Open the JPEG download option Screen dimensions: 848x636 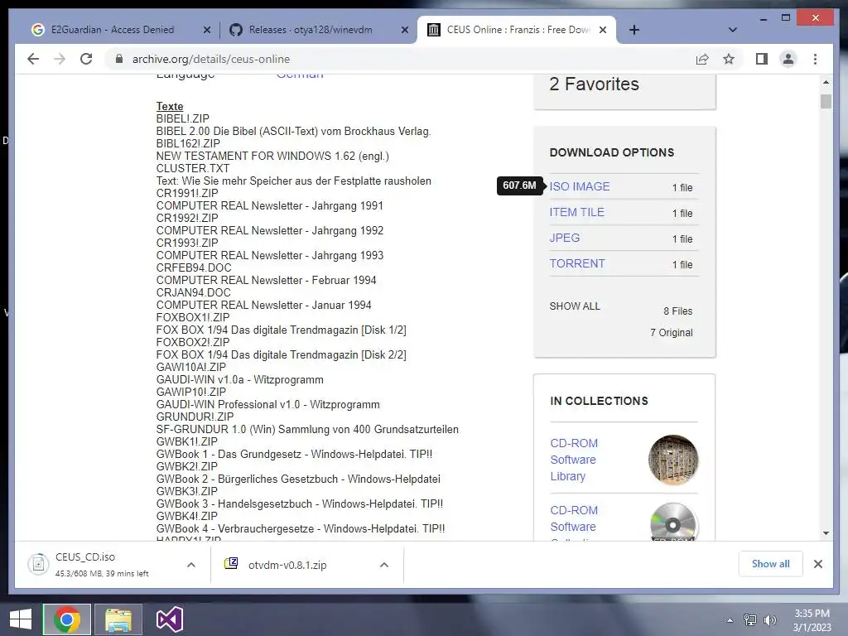[x=565, y=238]
